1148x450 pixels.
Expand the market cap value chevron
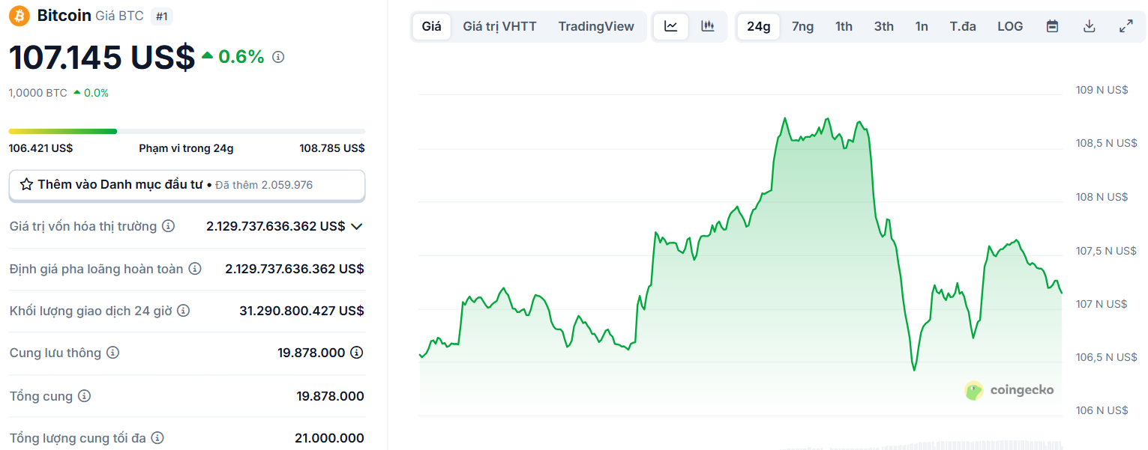[357, 226]
